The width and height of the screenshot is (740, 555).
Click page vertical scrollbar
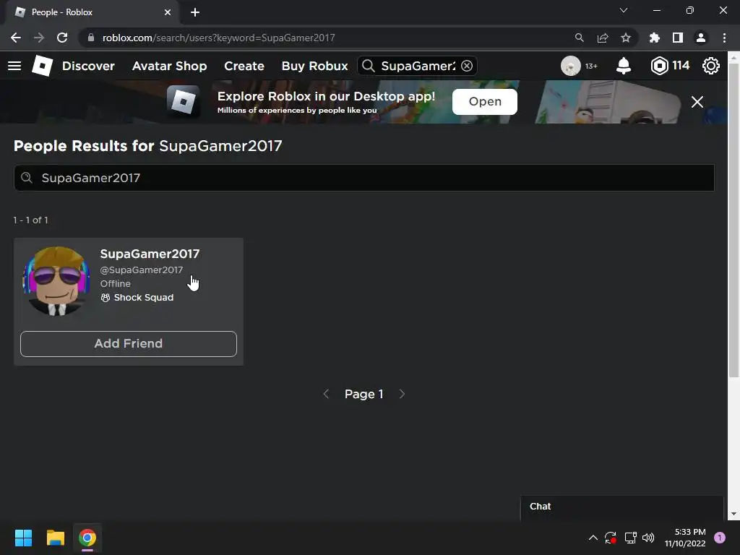(734, 220)
